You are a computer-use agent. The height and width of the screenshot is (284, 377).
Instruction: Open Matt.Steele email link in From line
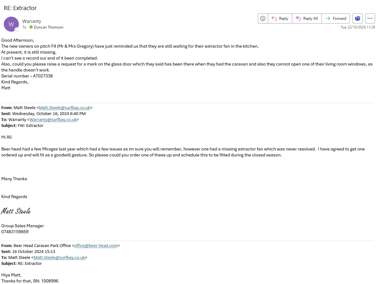coord(64,108)
